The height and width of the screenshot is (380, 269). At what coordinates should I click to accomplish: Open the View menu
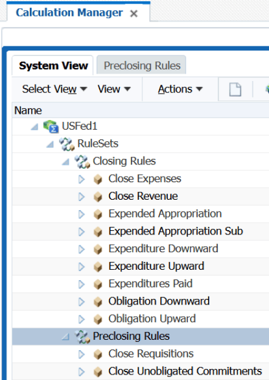click(x=114, y=89)
